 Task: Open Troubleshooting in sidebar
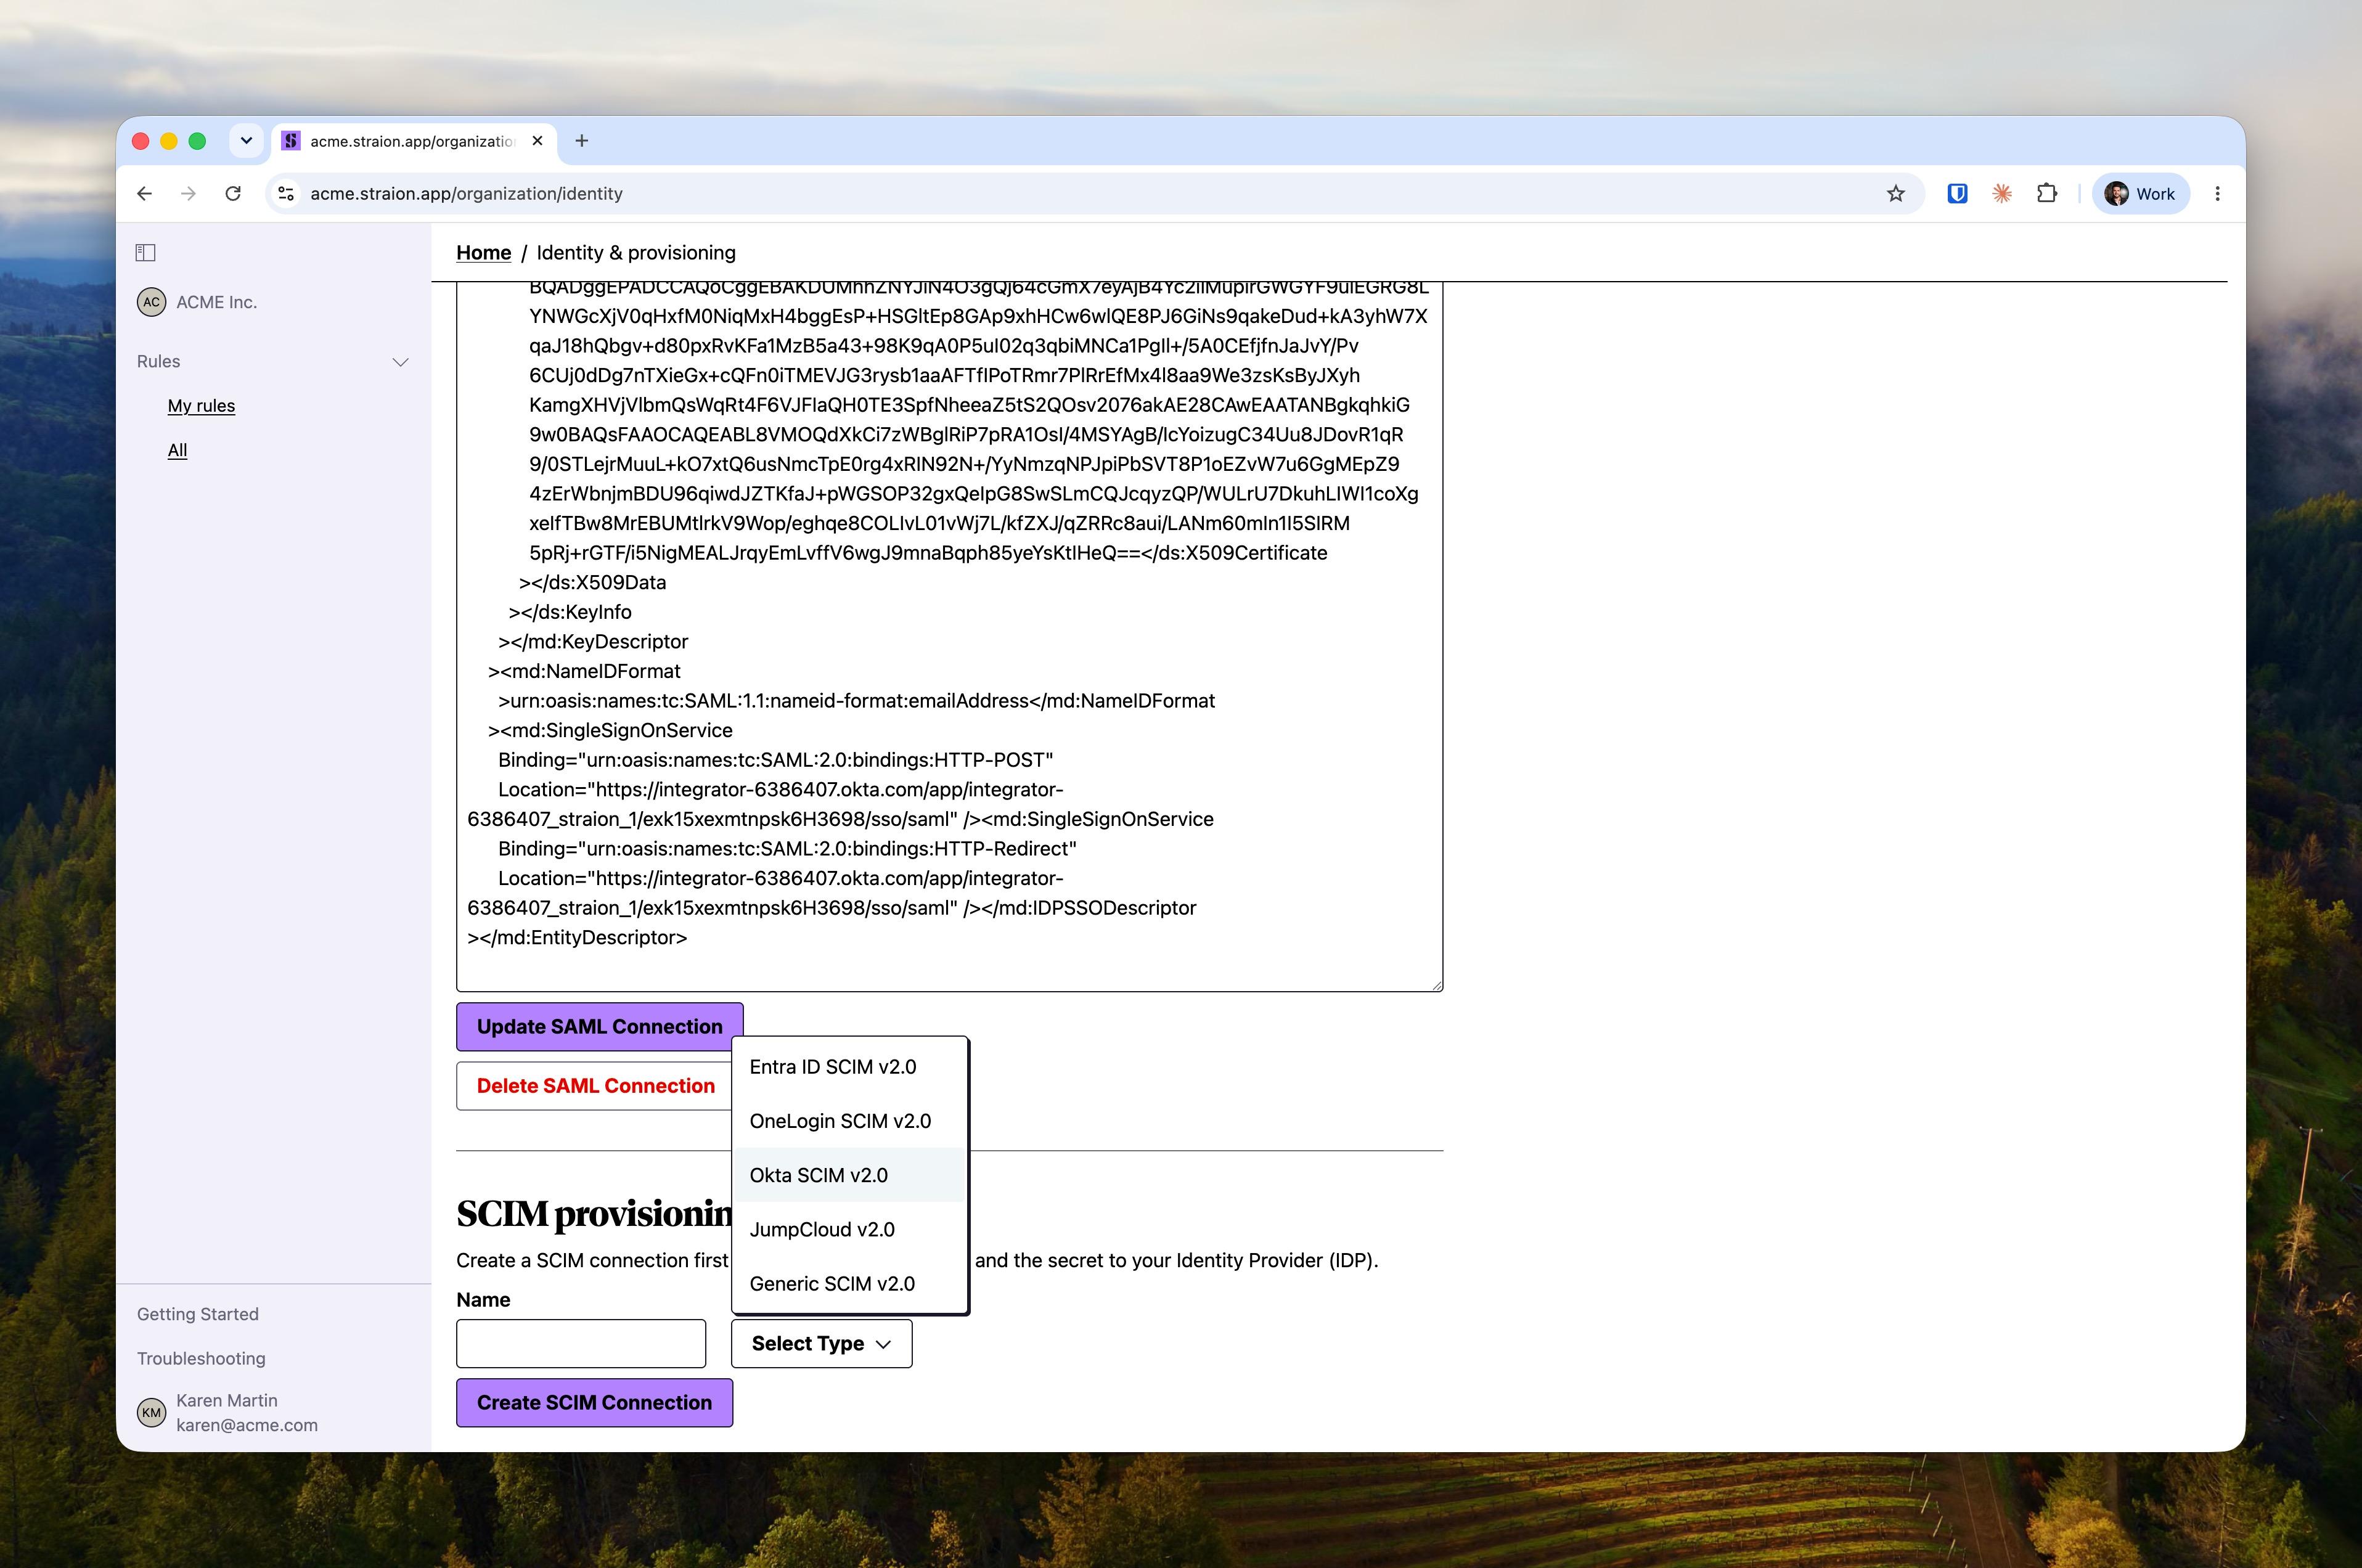pos(201,1358)
